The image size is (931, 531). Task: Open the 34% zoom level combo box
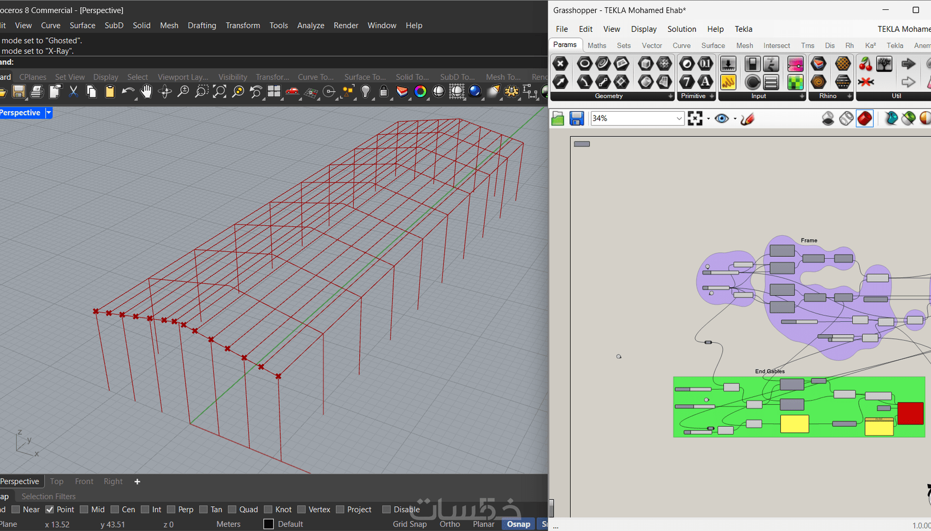pyautogui.click(x=679, y=118)
